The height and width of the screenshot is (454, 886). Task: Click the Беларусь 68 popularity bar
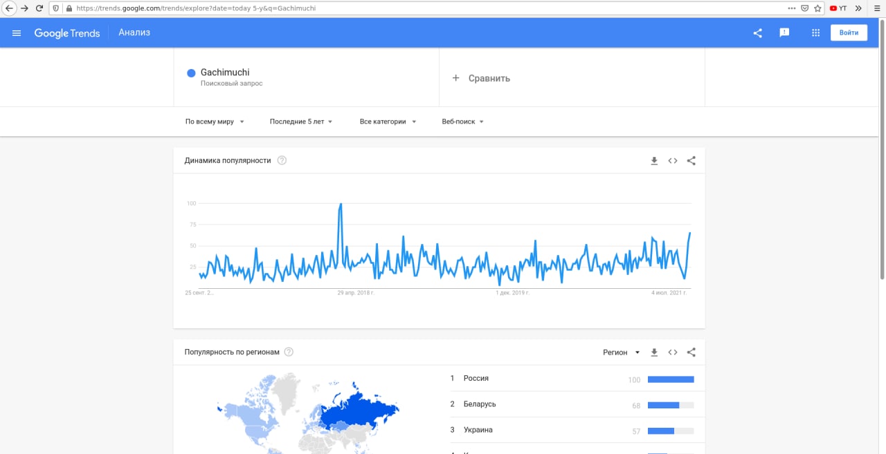point(671,405)
